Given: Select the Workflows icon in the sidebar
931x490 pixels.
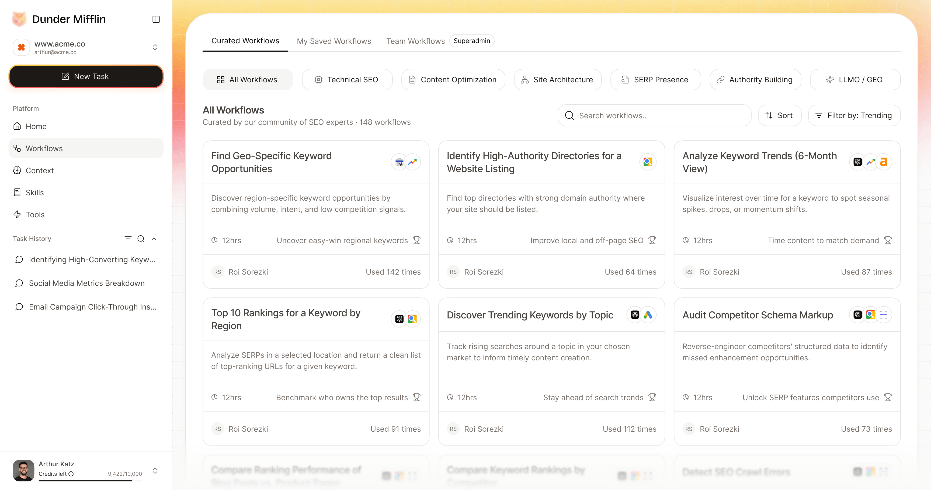Looking at the screenshot, I should point(17,148).
